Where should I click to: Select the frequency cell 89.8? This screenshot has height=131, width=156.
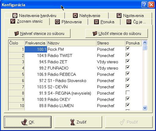36,106
